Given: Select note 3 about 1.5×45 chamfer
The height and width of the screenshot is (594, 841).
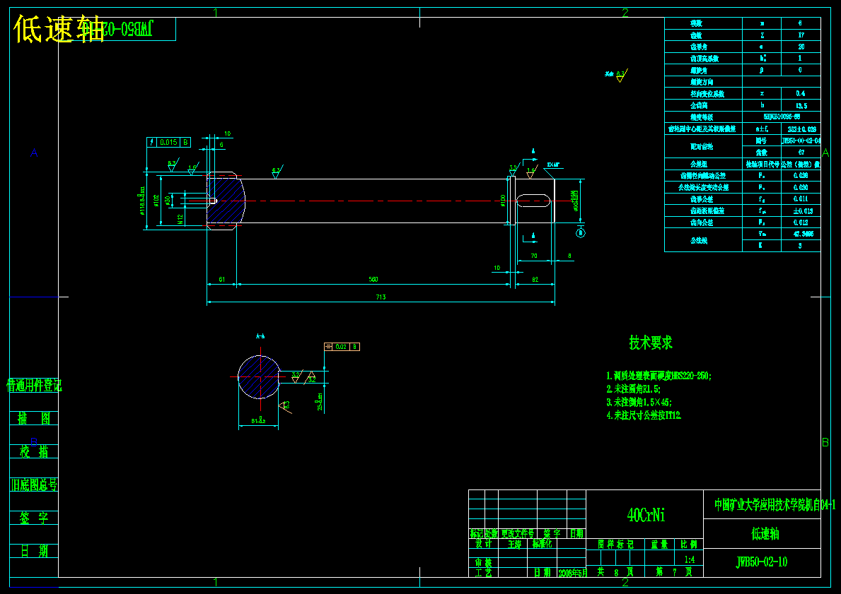Looking at the screenshot, I should point(639,402).
